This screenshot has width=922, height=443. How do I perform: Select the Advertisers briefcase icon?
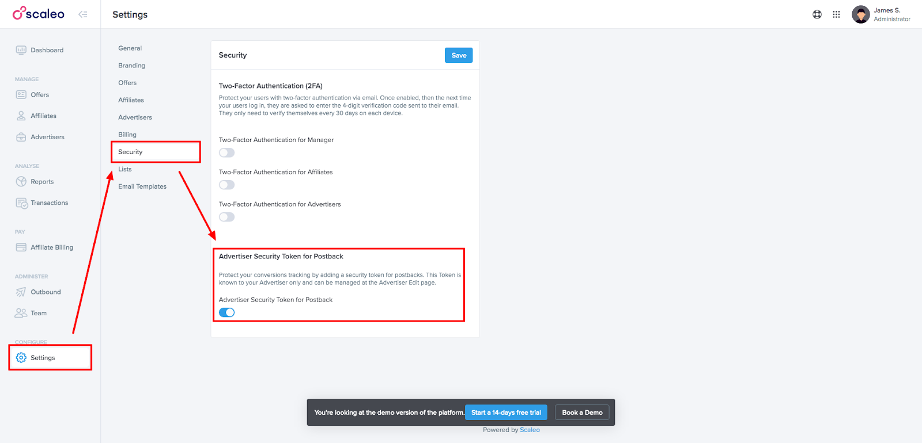coord(21,137)
